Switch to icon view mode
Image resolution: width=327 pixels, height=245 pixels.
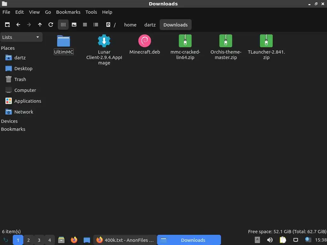coord(63,25)
